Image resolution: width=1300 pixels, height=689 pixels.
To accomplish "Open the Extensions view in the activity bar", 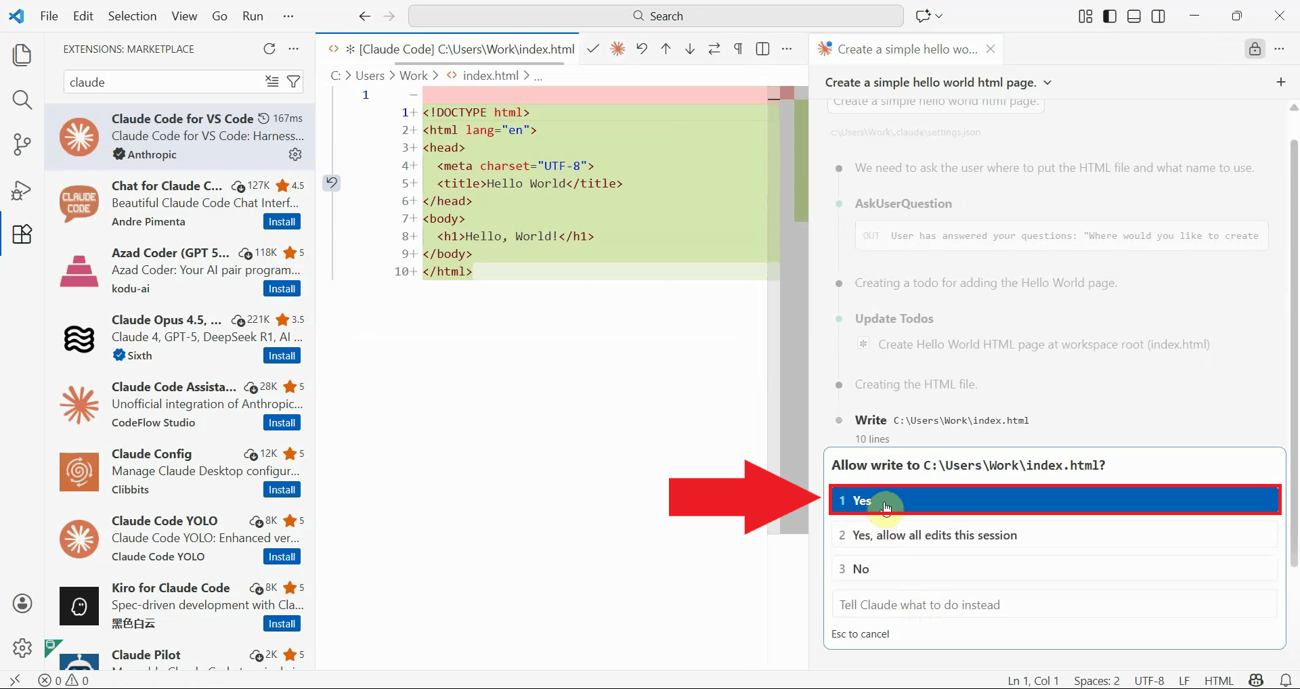I will [22, 234].
